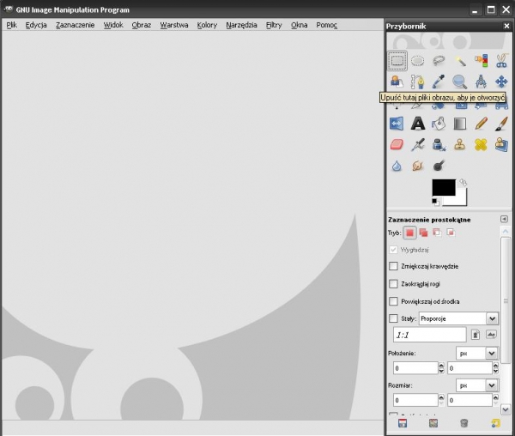515x436 pixels.
Task: Choose the Pencil tool
Action: click(x=482, y=124)
